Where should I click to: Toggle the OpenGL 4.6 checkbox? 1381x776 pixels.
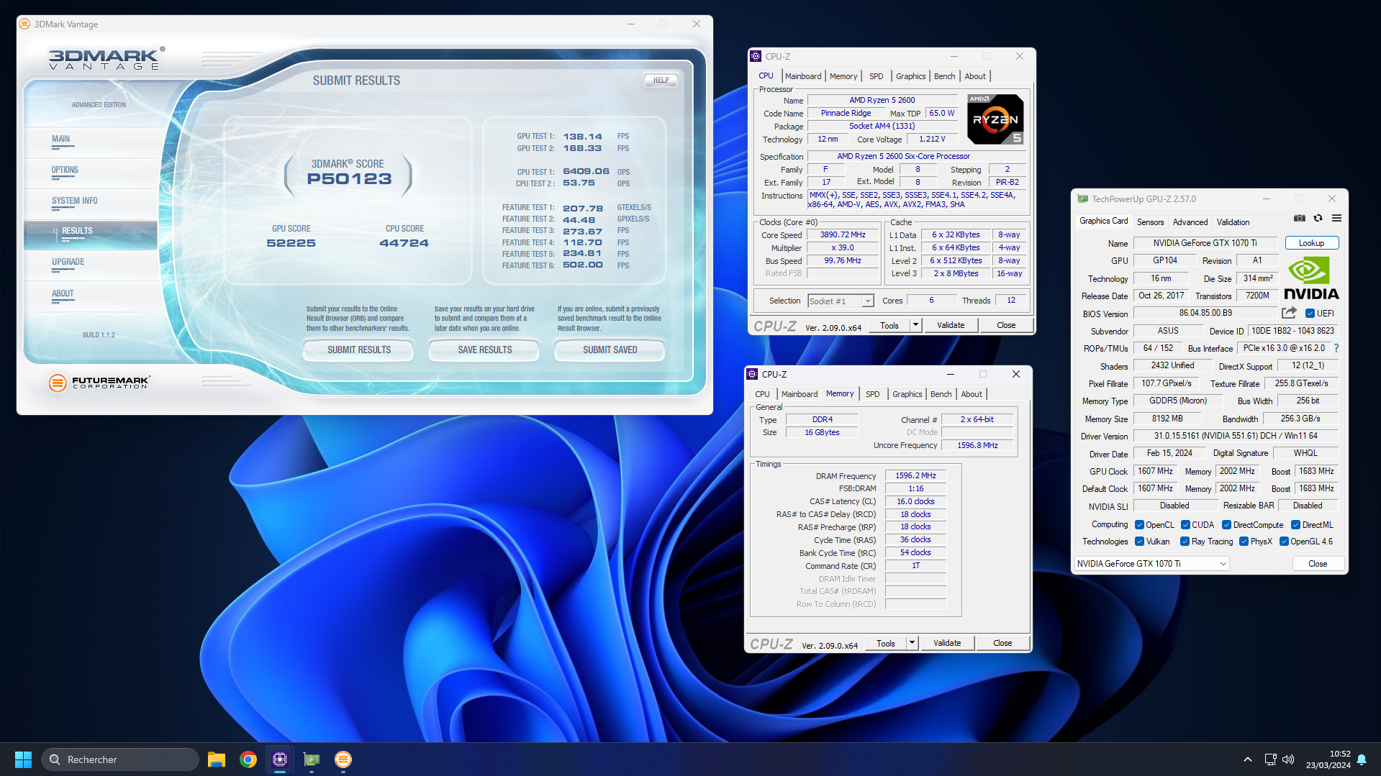pos(1284,542)
